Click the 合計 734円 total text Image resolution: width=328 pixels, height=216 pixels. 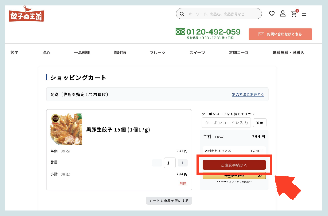(234, 137)
